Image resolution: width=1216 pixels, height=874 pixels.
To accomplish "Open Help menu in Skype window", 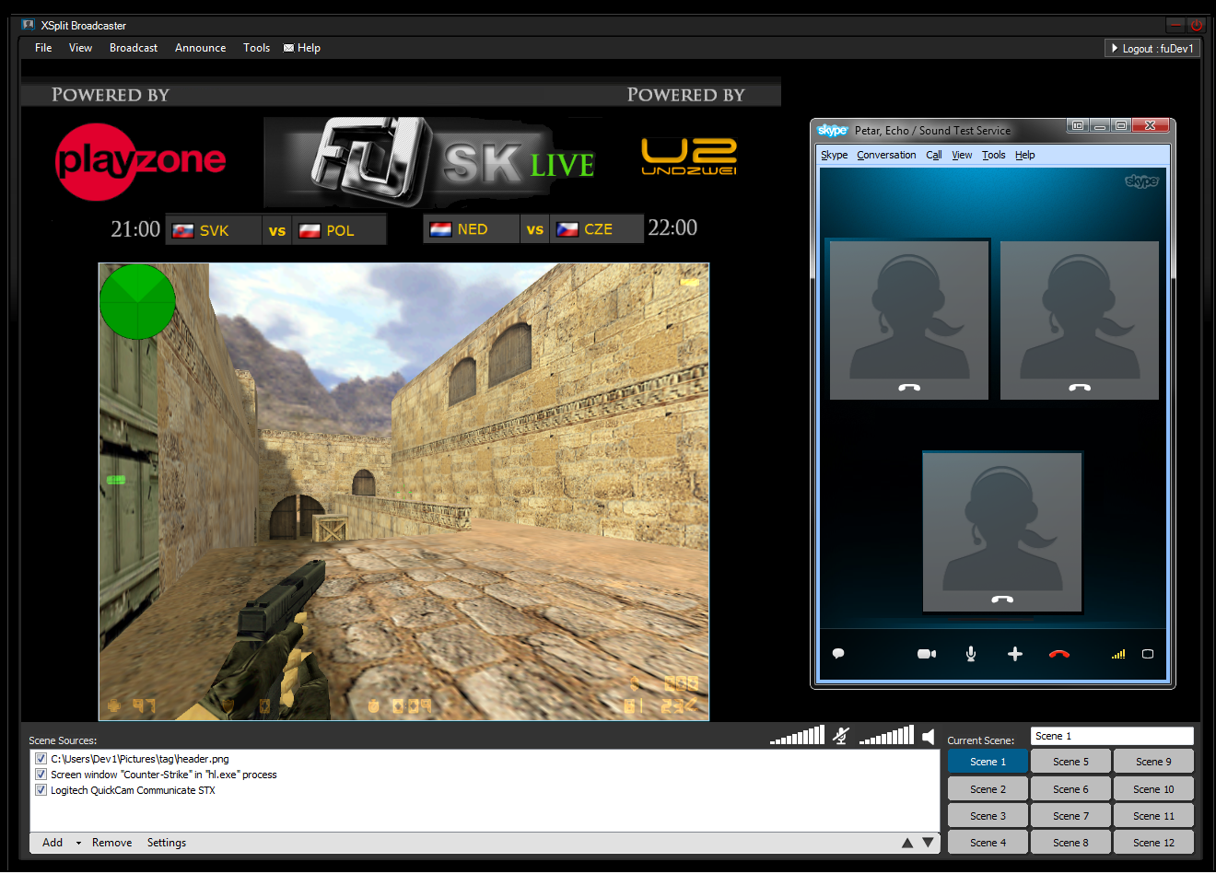I will click(1025, 155).
